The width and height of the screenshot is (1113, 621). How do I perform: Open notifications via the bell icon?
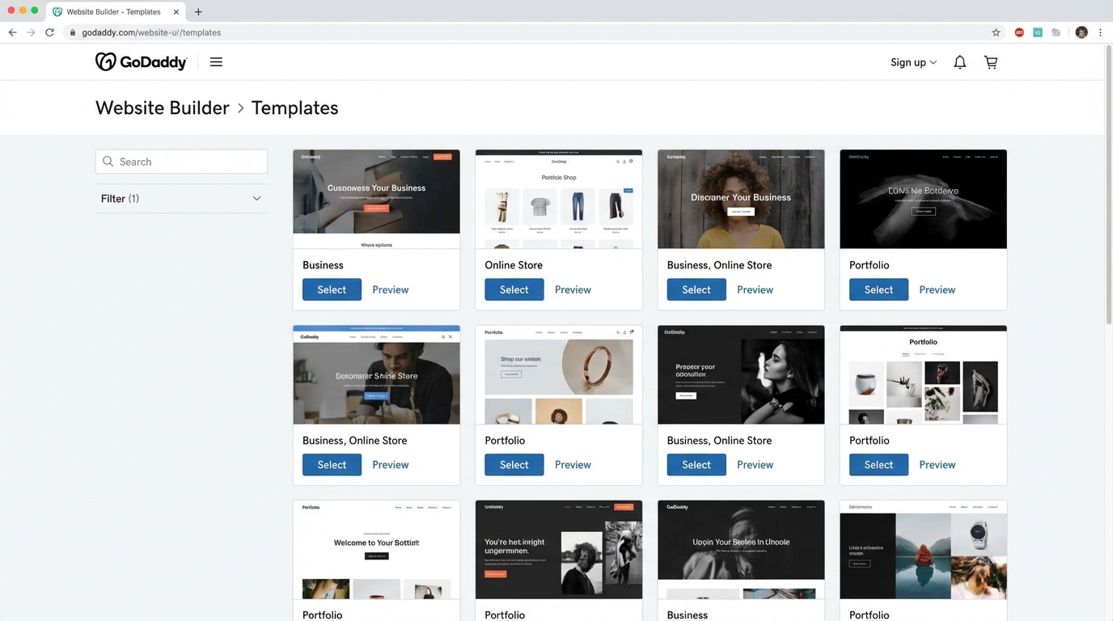(959, 61)
